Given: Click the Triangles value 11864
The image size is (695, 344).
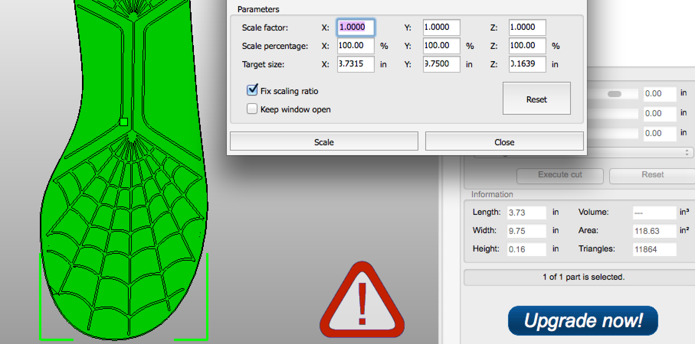Looking at the screenshot, I should click(654, 249).
